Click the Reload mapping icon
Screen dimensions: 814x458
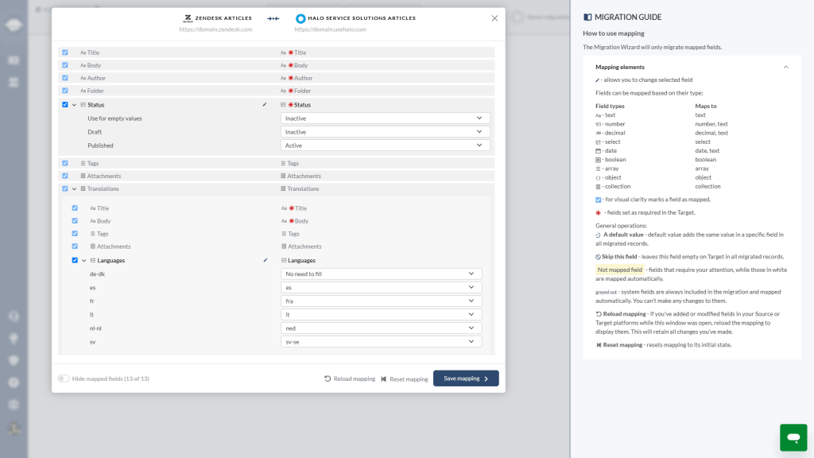coord(328,378)
